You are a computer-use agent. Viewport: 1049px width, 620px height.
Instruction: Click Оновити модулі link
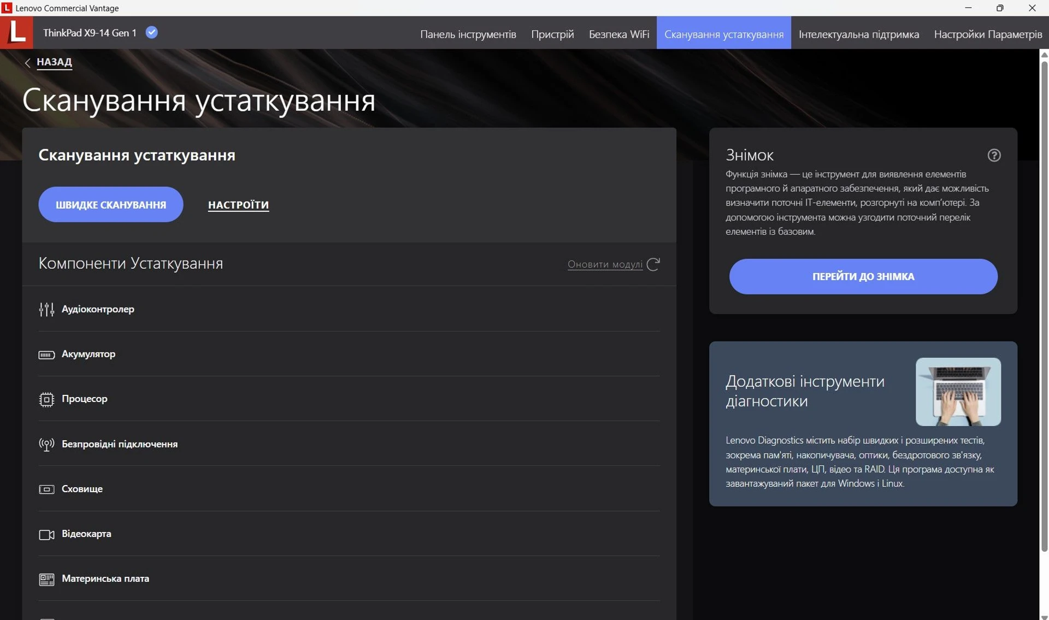click(x=605, y=264)
